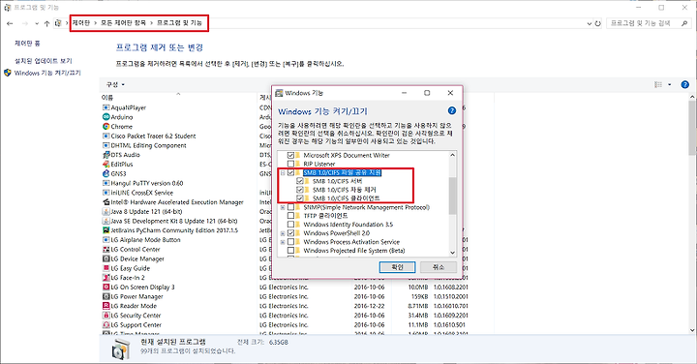Click the 이름 column header
Viewport: 697px width, 364px height.
tap(107, 98)
